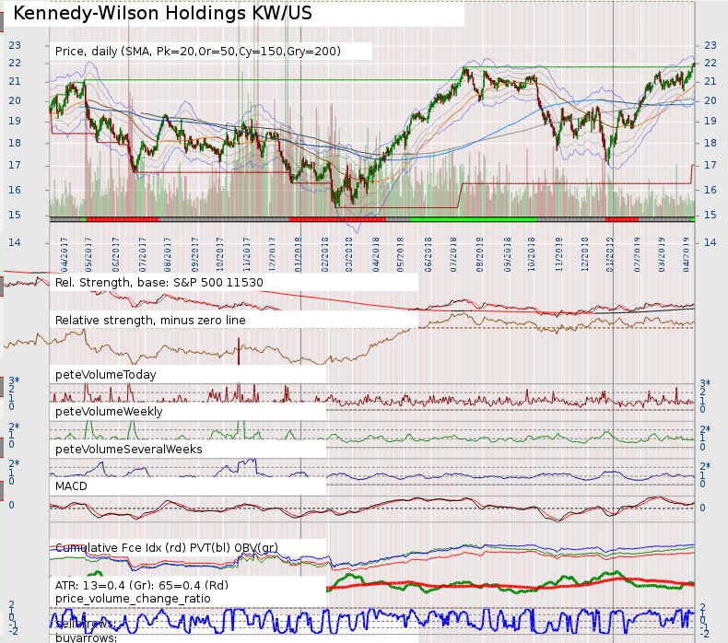Viewport: 728px width, 643px height.
Task: Click the 09/2018 date label
Action: tap(508, 254)
